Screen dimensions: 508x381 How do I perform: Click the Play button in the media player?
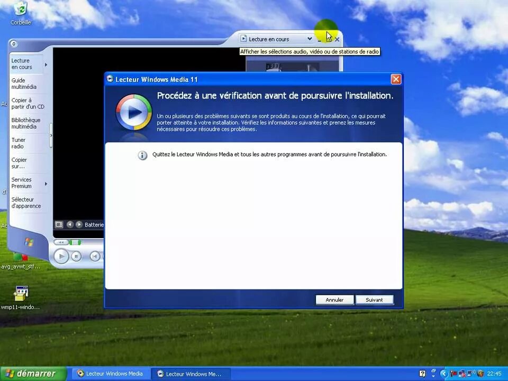coord(61,256)
